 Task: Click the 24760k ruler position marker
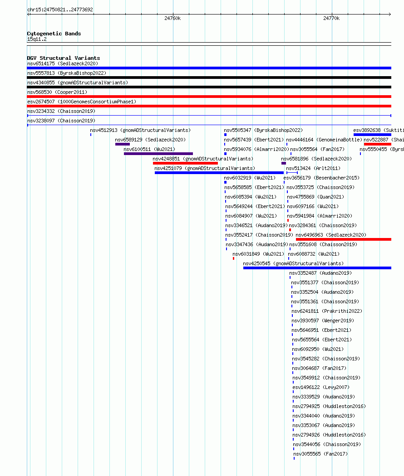point(172,18)
